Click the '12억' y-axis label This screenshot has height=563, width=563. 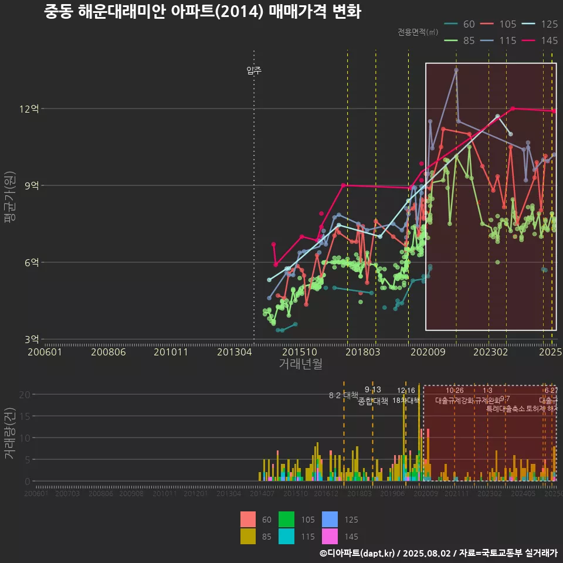coord(29,109)
